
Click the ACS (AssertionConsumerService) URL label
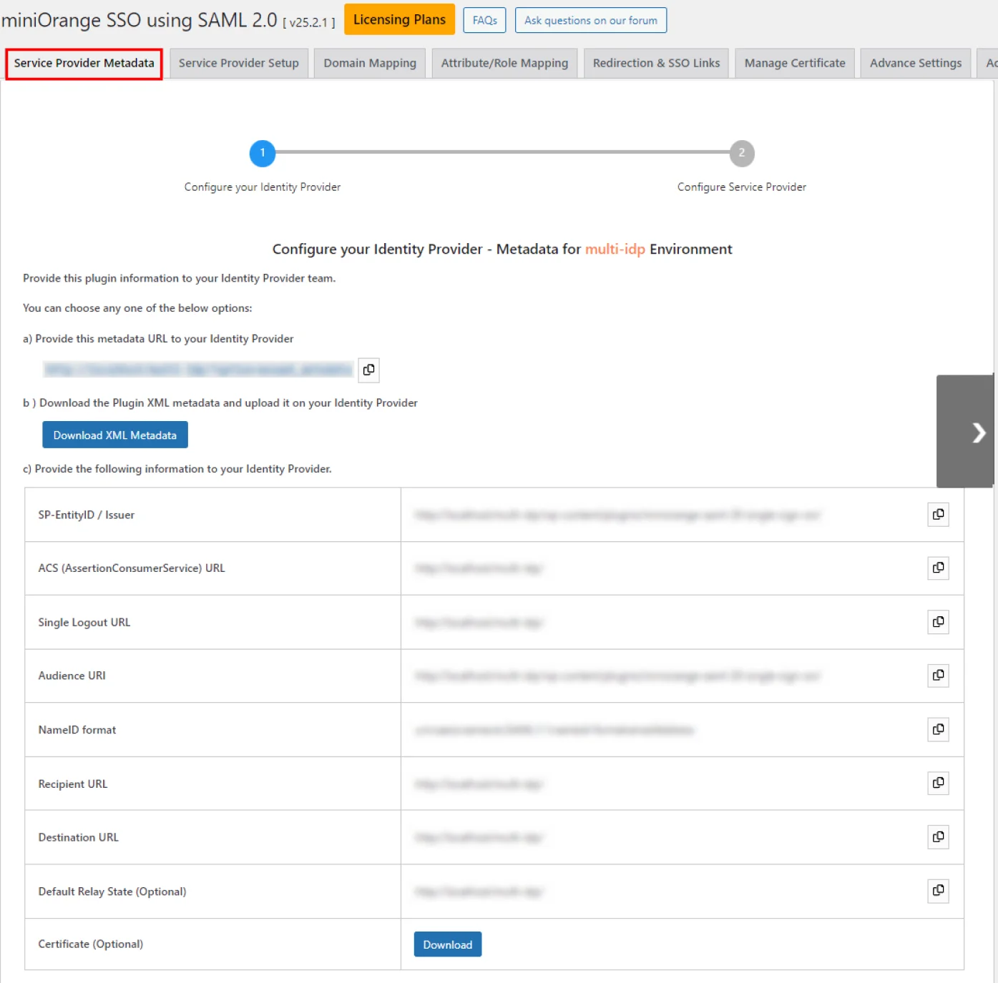click(132, 568)
